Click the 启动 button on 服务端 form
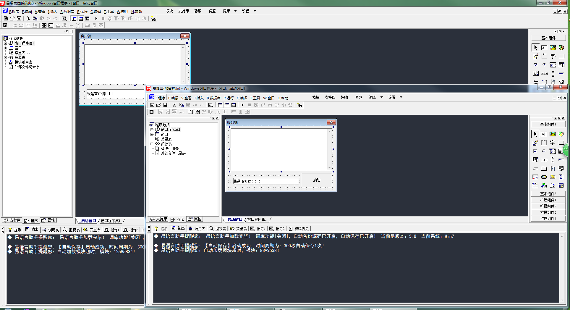The height and width of the screenshot is (310, 570). 317,180
